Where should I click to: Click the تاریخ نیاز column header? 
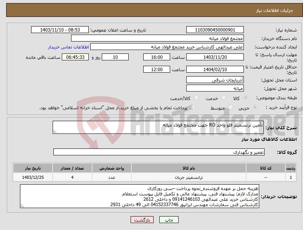pos(33,168)
